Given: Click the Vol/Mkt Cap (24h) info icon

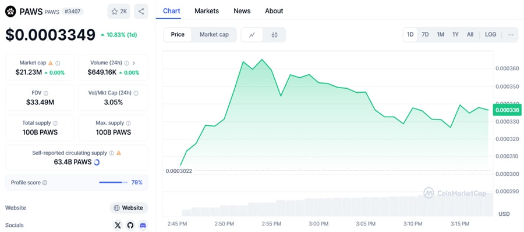Looking at the screenshot, I should coord(136,93).
